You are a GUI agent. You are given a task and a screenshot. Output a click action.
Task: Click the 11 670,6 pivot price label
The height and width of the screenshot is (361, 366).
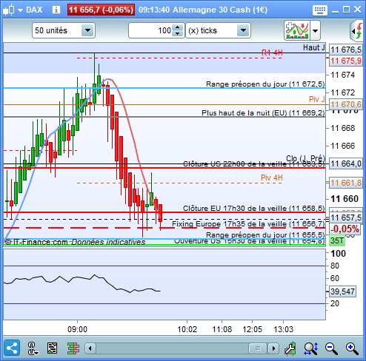[x=346, y=104]
